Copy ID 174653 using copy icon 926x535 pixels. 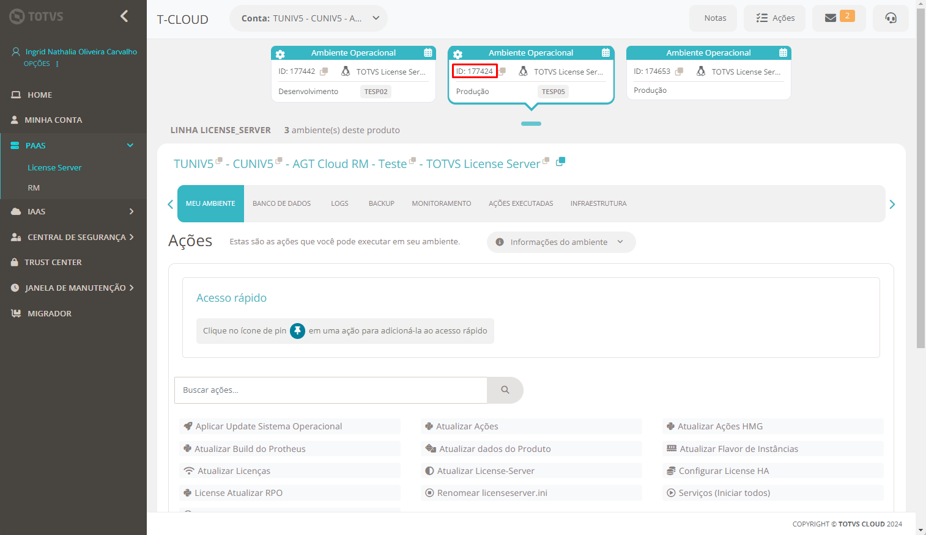coord(679,71)
